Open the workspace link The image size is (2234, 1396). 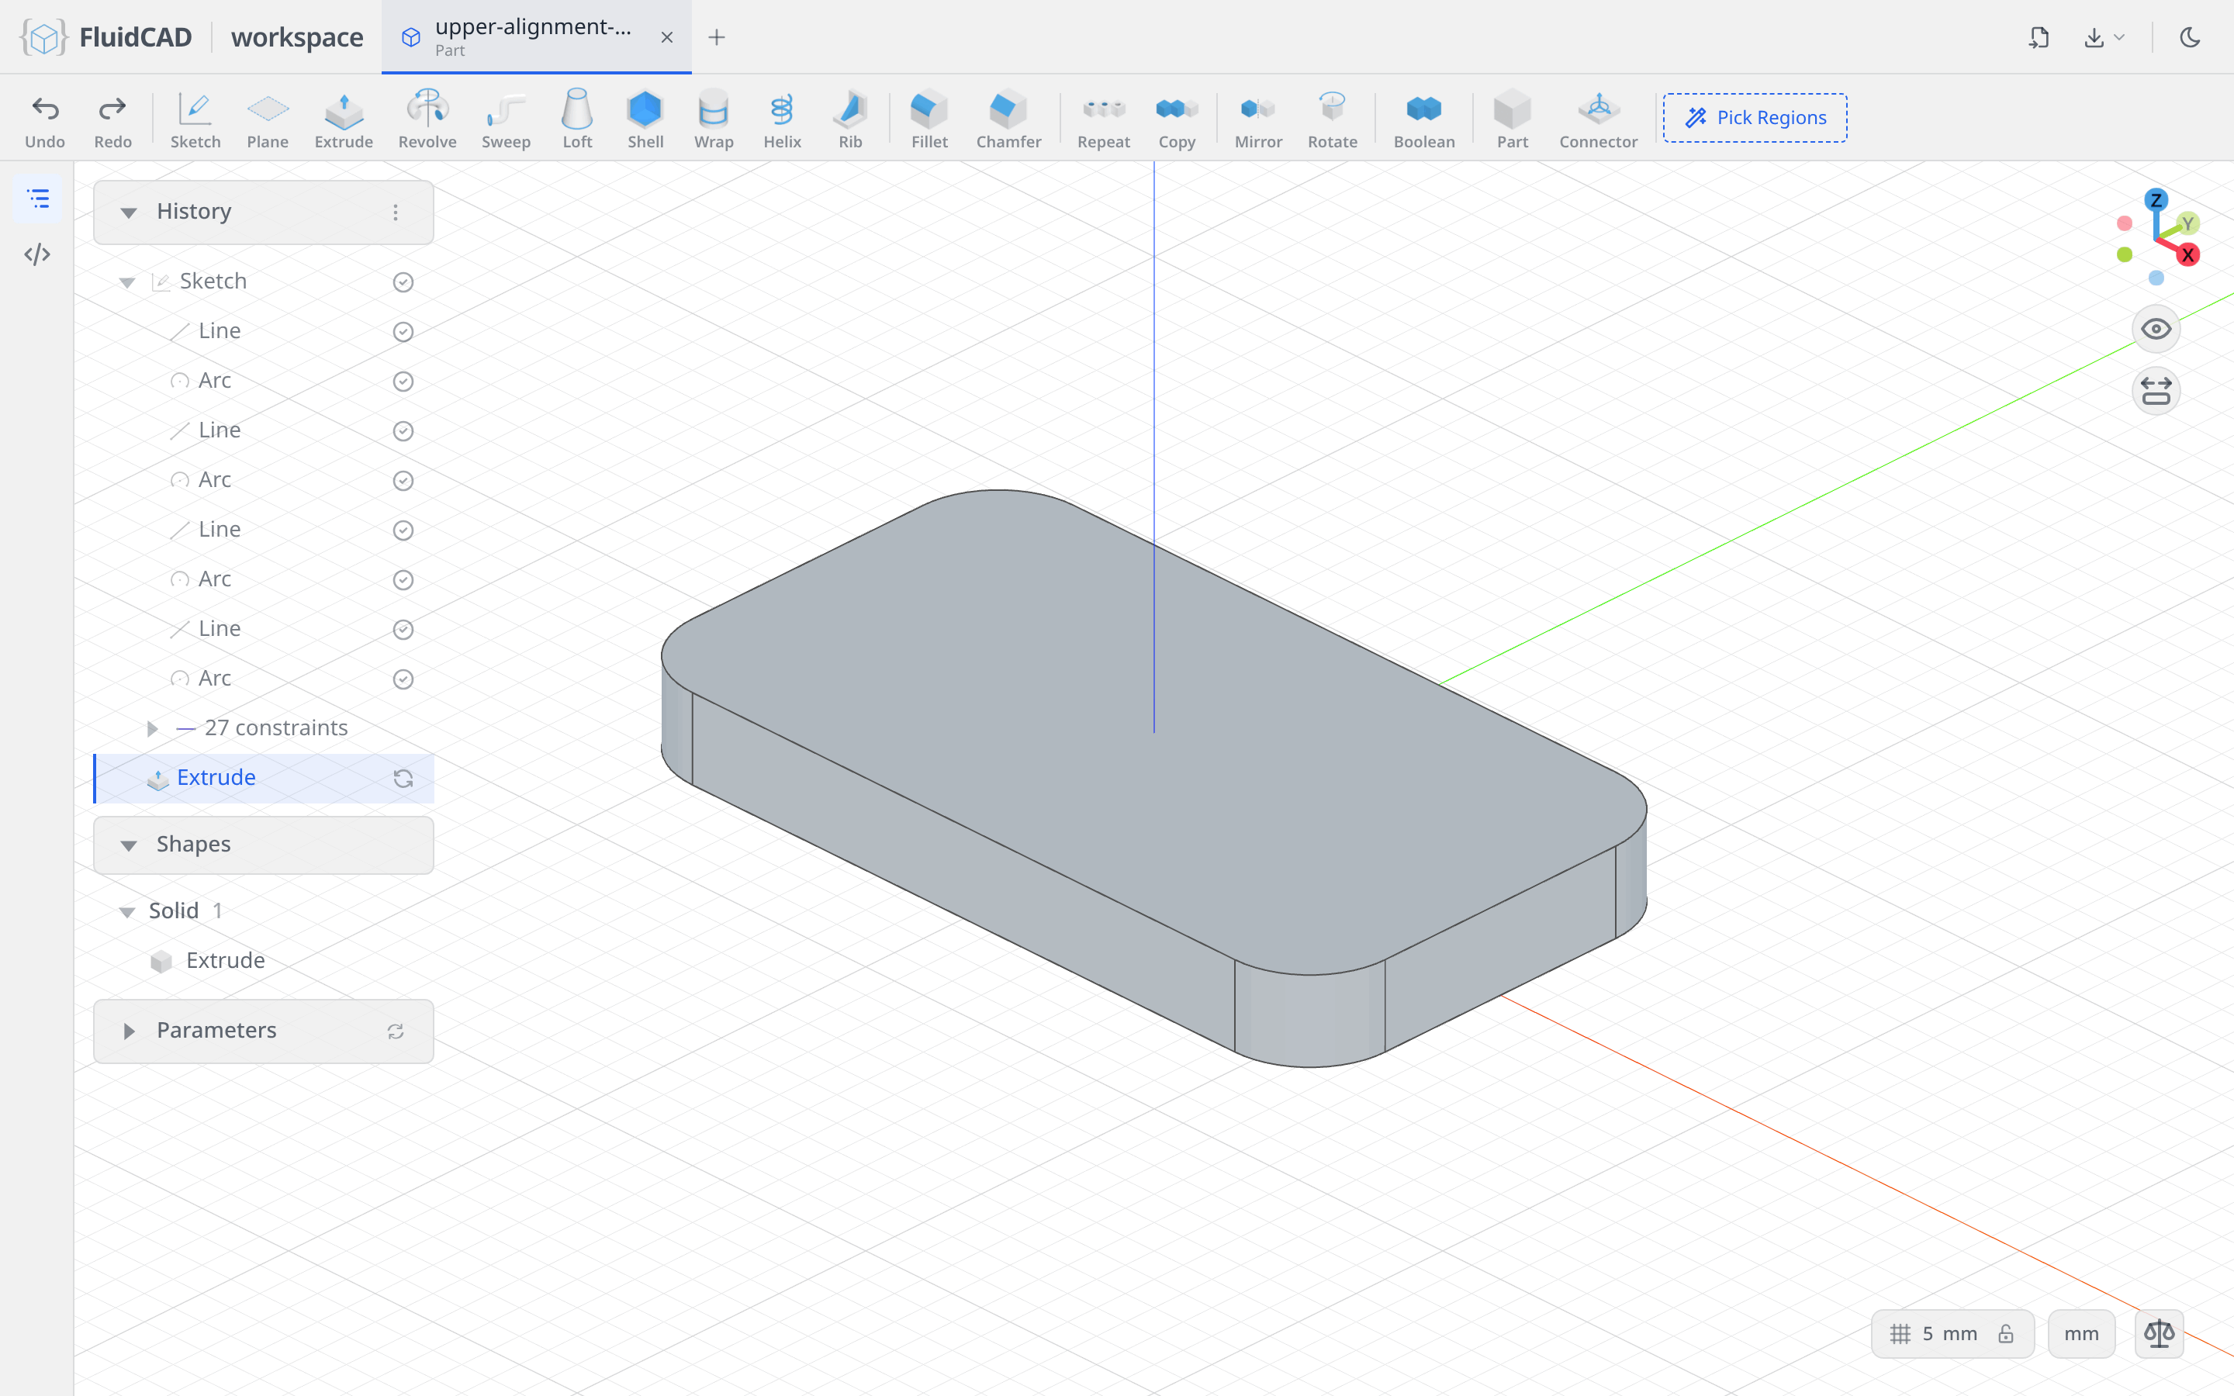coord(297,37)
